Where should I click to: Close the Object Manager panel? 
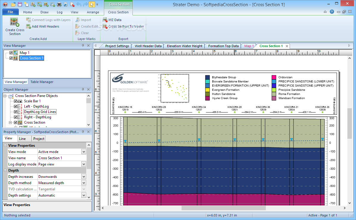(88, 89)
